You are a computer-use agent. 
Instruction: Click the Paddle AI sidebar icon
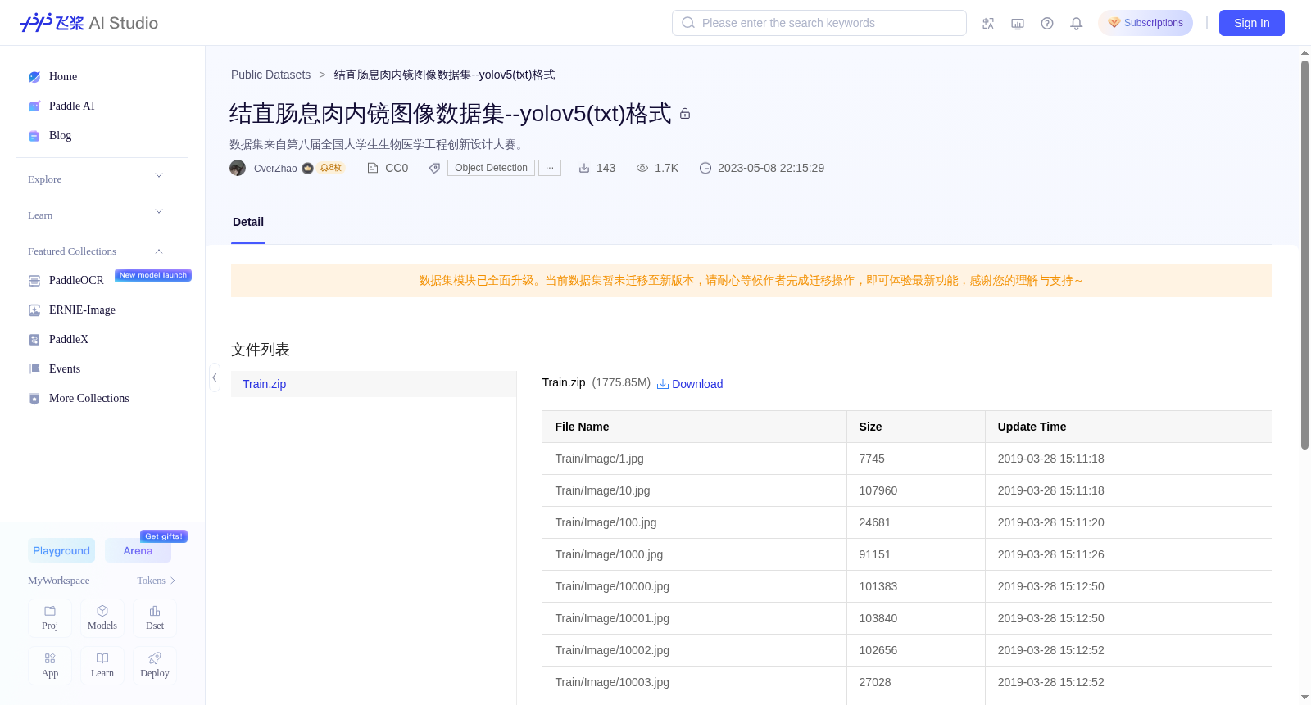tap(34, 106)
